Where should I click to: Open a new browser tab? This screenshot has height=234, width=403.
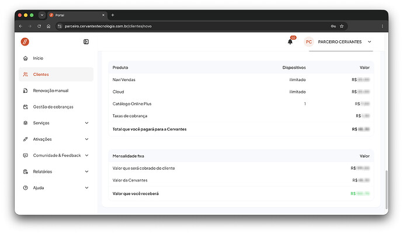(x=113, y=15)
